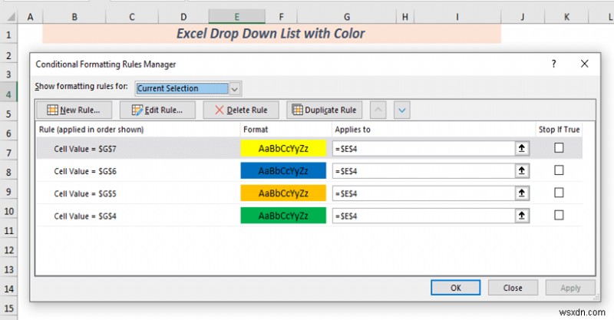
Task: Toggle Stop If True for $G$7 rule
Action: [559, 147]
